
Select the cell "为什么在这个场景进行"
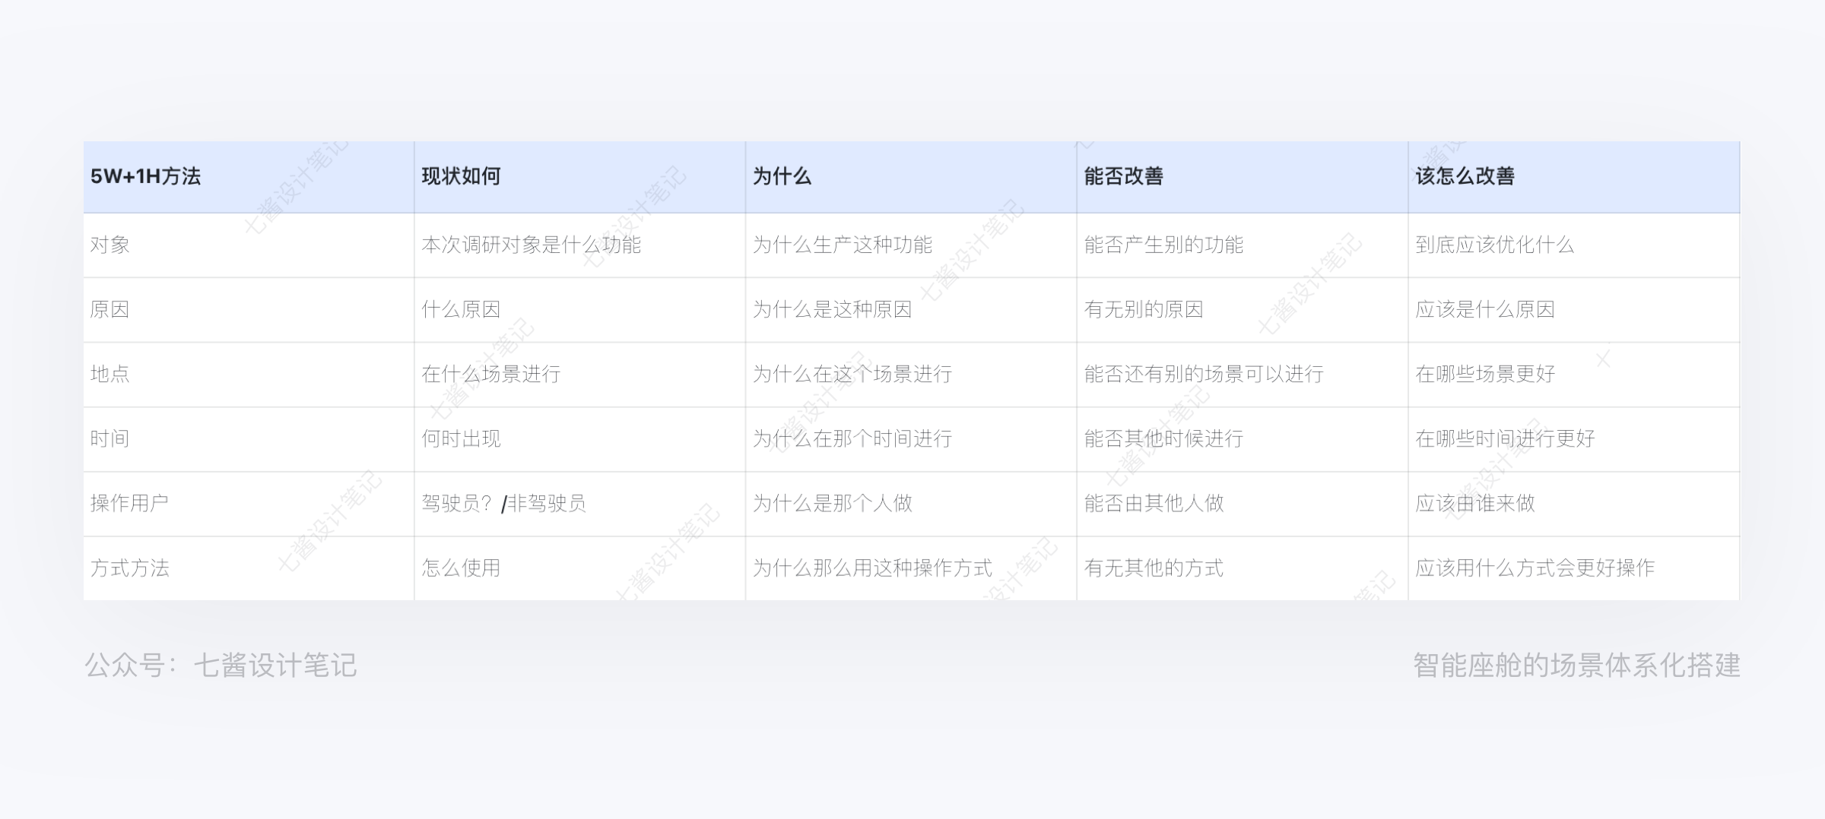pos(911,374)
